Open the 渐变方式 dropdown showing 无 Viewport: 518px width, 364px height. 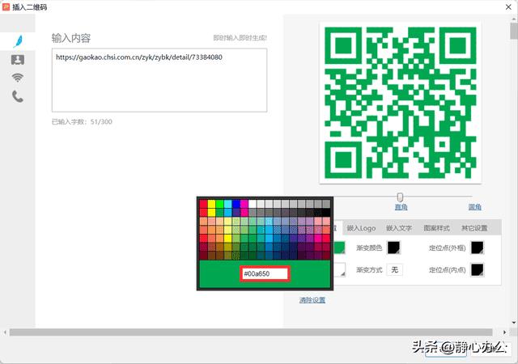[x=395, y=270]
